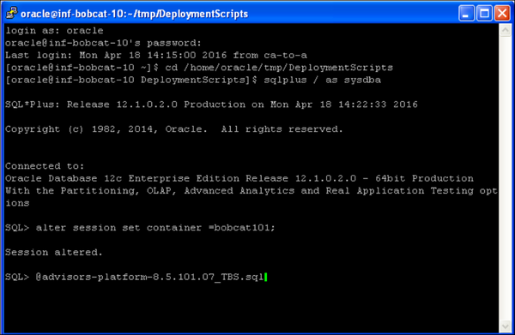Click the green terminal cursor
This screenshot has height=335, width=515.
coord(266,277)
